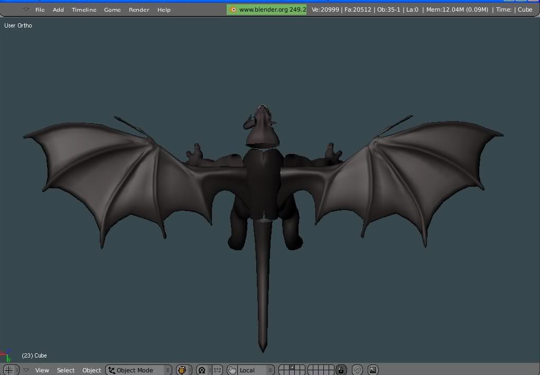Open the Timeline menu
540x375 pixels.
coord(84,10)
